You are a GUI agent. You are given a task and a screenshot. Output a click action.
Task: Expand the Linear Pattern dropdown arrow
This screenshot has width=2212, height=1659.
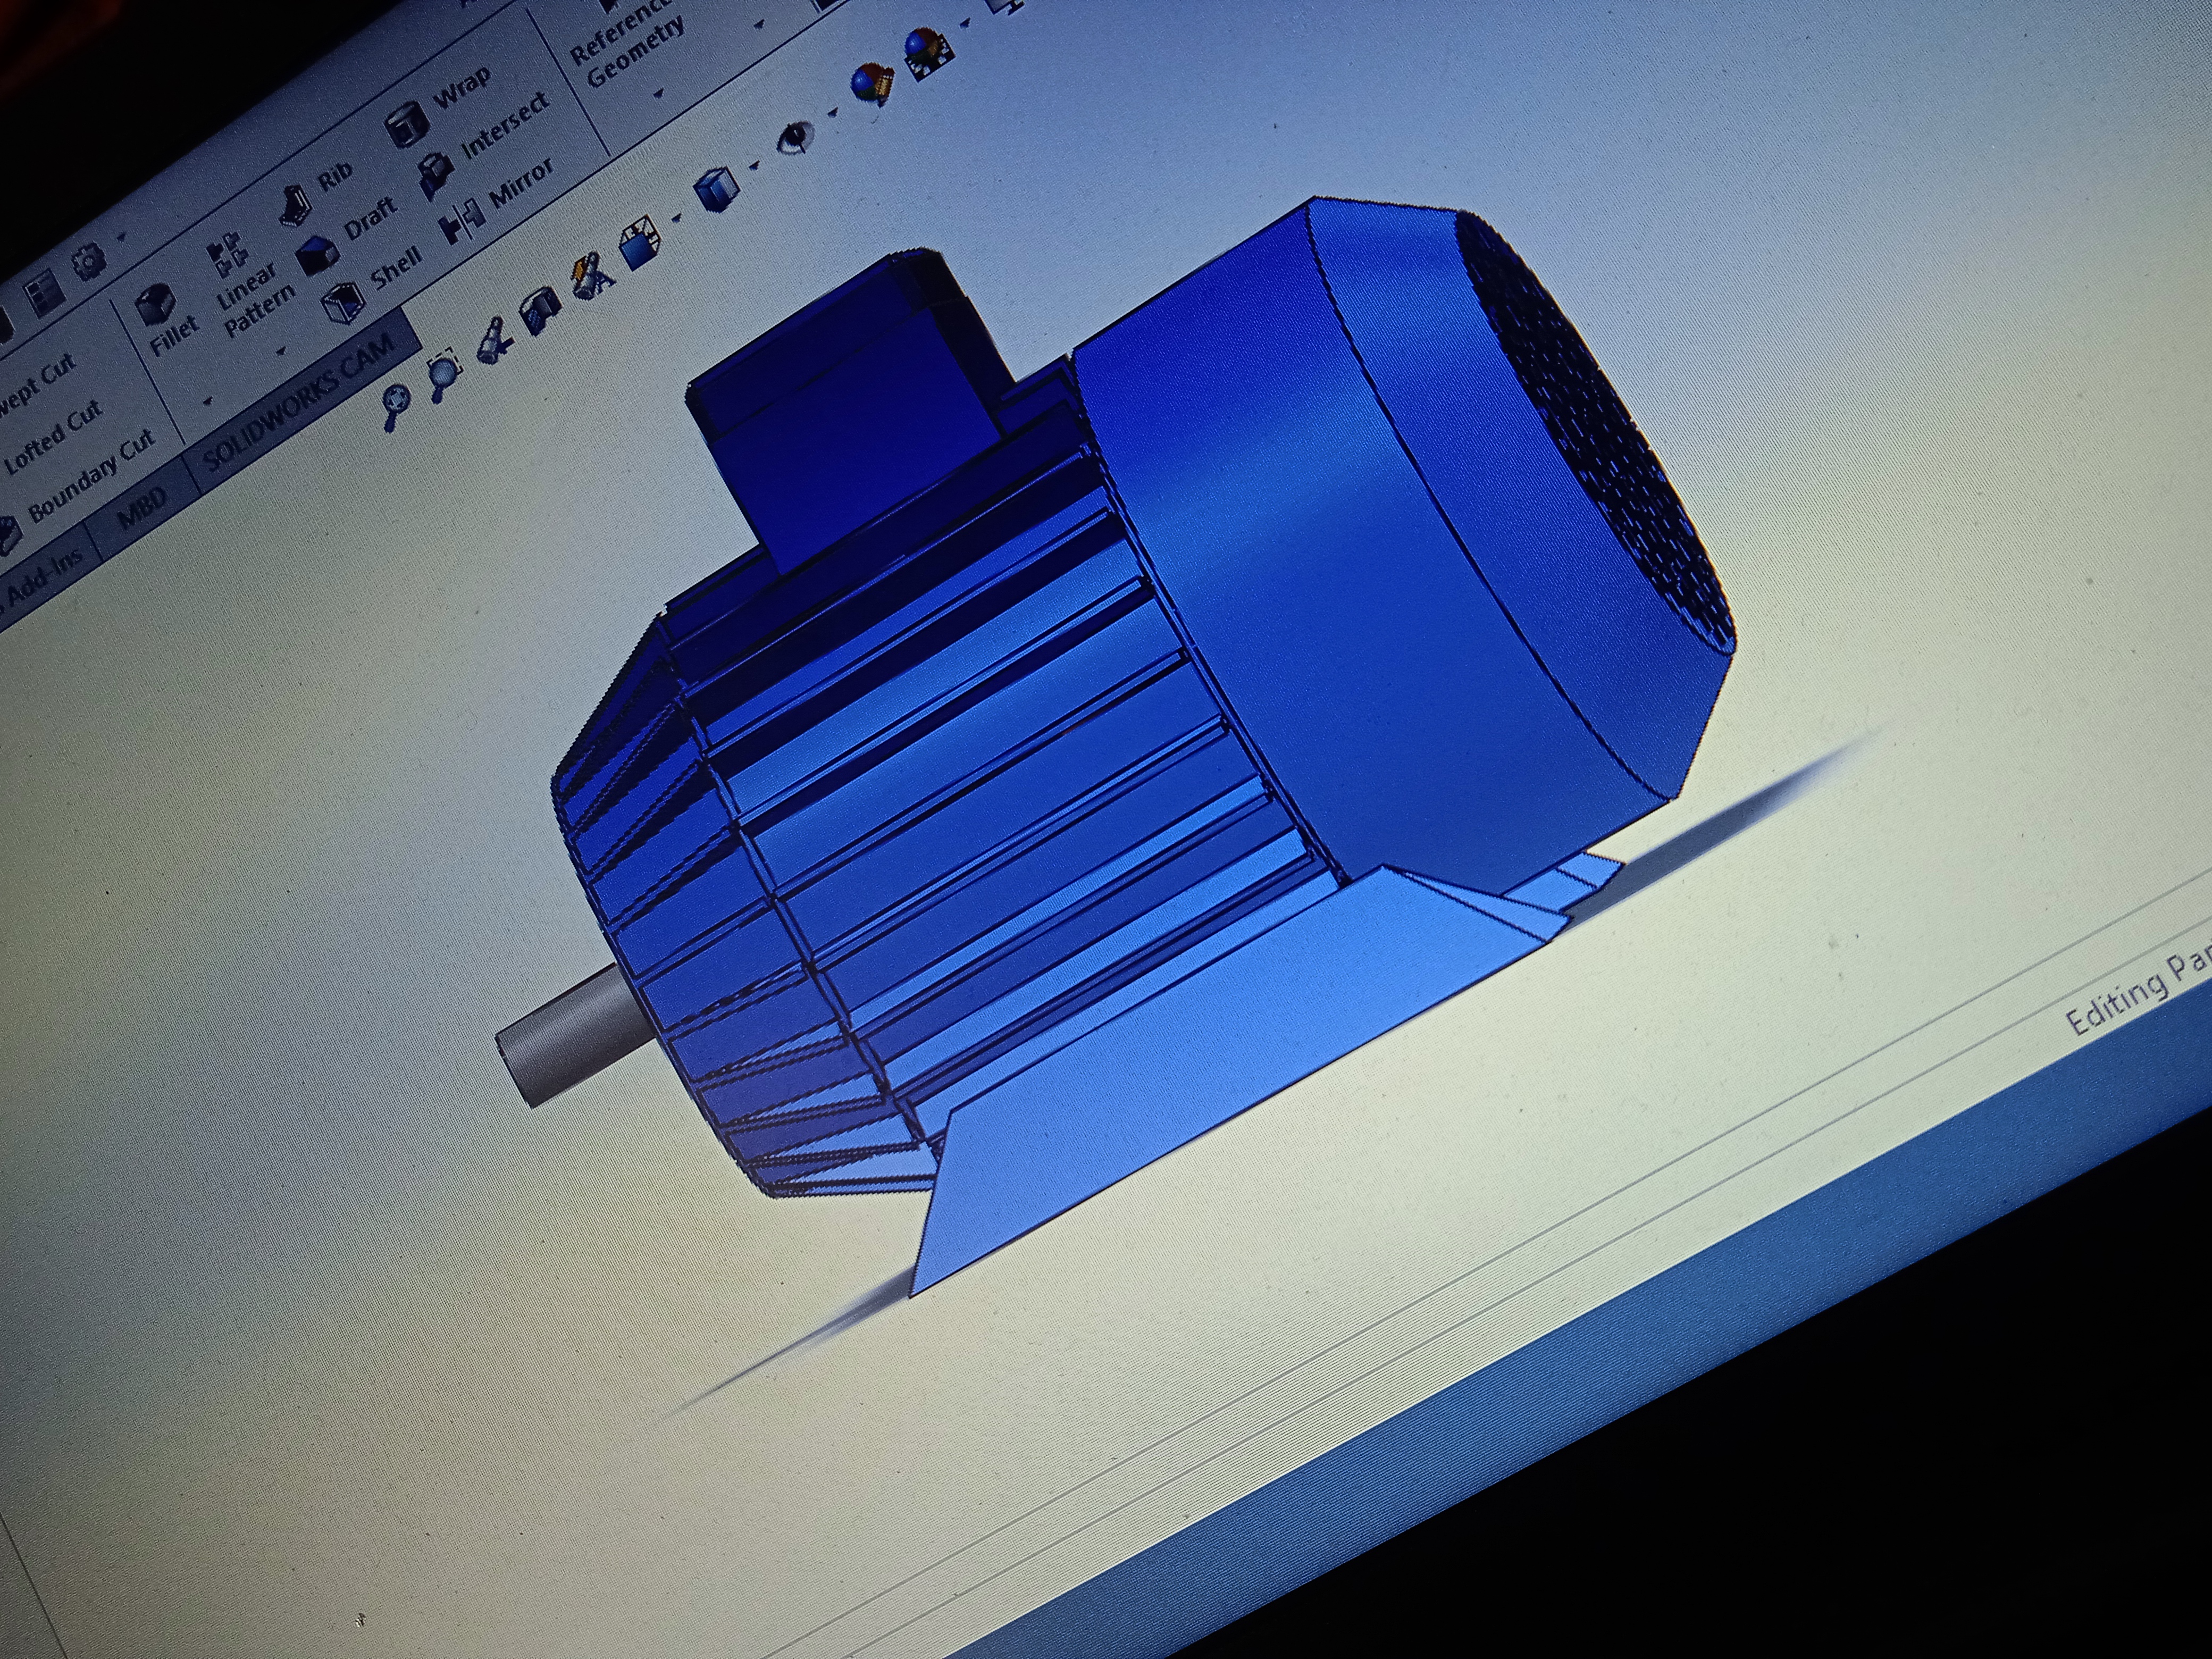pyautogui.click(x=281, y=350)
